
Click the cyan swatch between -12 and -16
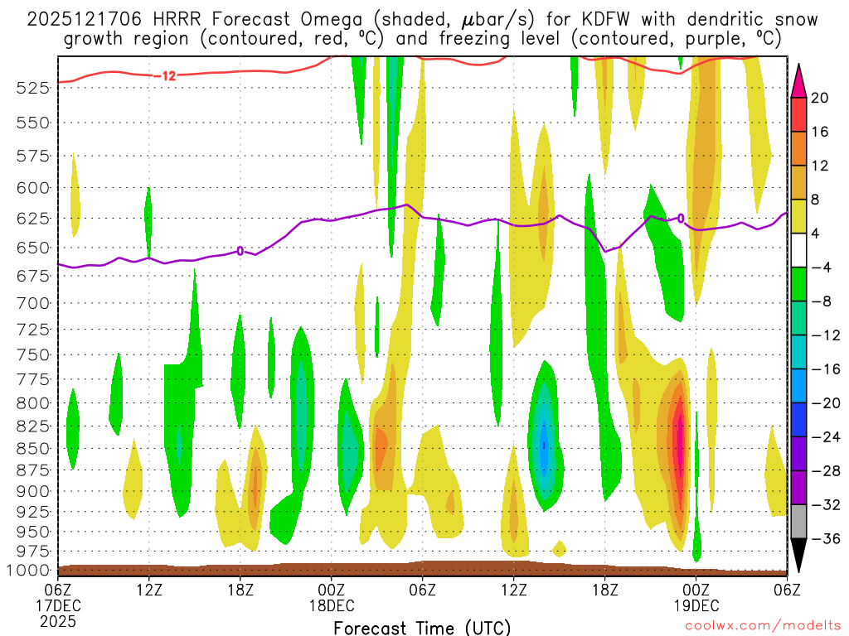[798, 351]
